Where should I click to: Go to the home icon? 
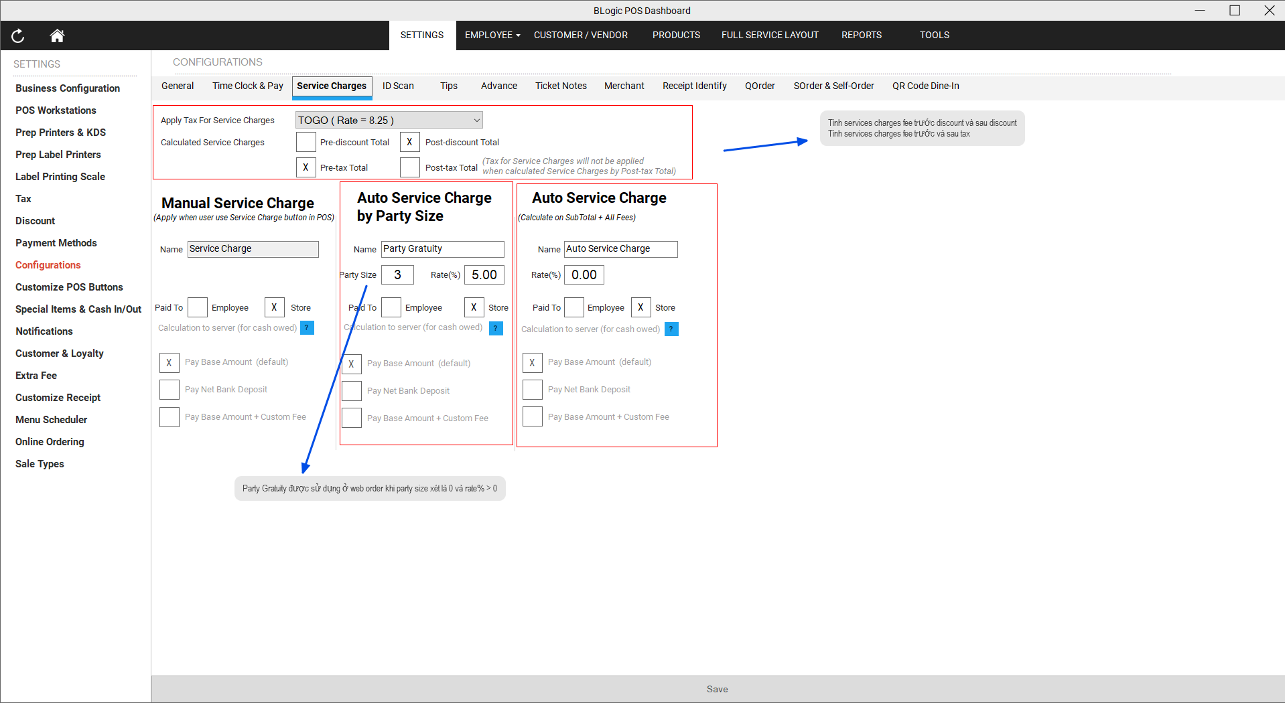57,35
